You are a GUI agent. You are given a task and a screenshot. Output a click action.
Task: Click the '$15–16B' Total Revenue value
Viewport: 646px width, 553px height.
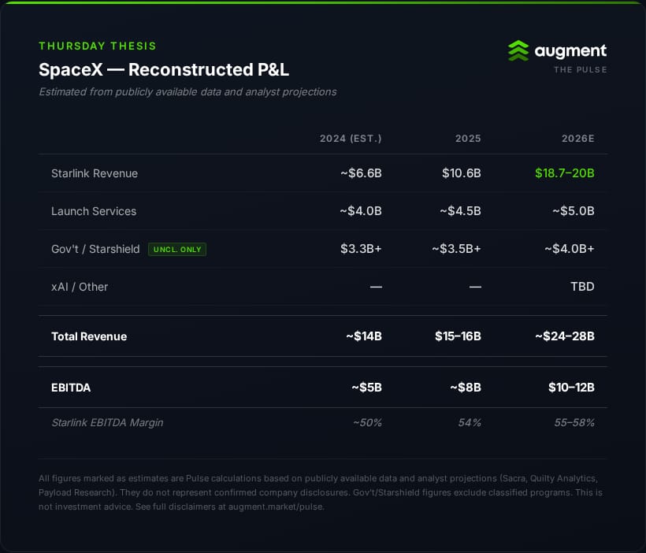(x=458, y=336)
